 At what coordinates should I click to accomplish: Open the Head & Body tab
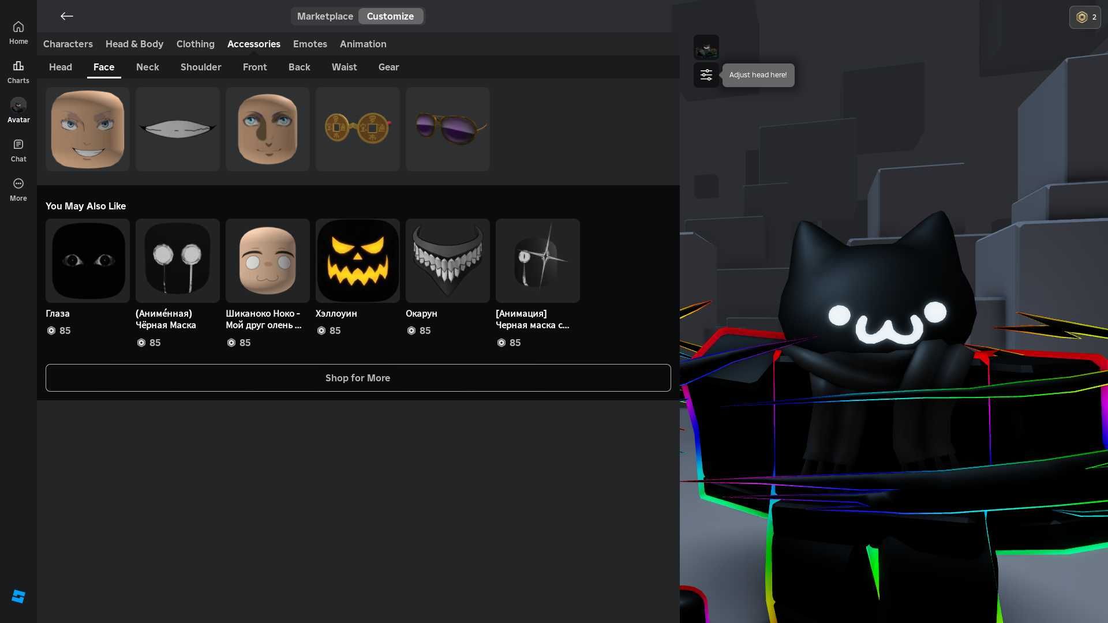134,44
